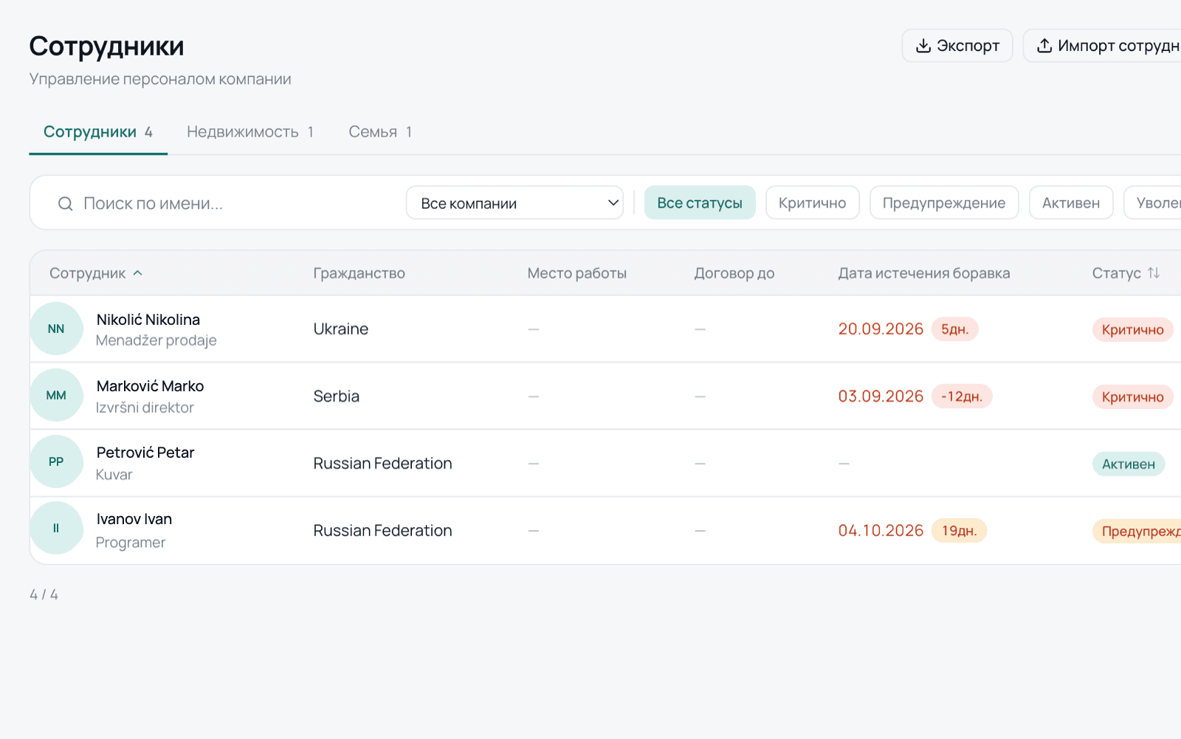Click the II avatar of Ivanov Ivan

(56, 528)
